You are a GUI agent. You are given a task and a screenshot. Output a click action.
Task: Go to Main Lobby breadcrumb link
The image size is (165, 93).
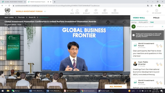click(x=9, y=17)
